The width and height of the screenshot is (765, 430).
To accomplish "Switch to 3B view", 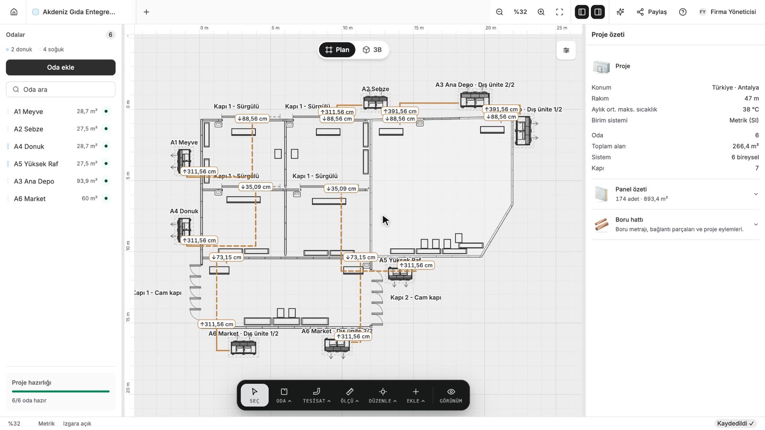I will 372,50.
